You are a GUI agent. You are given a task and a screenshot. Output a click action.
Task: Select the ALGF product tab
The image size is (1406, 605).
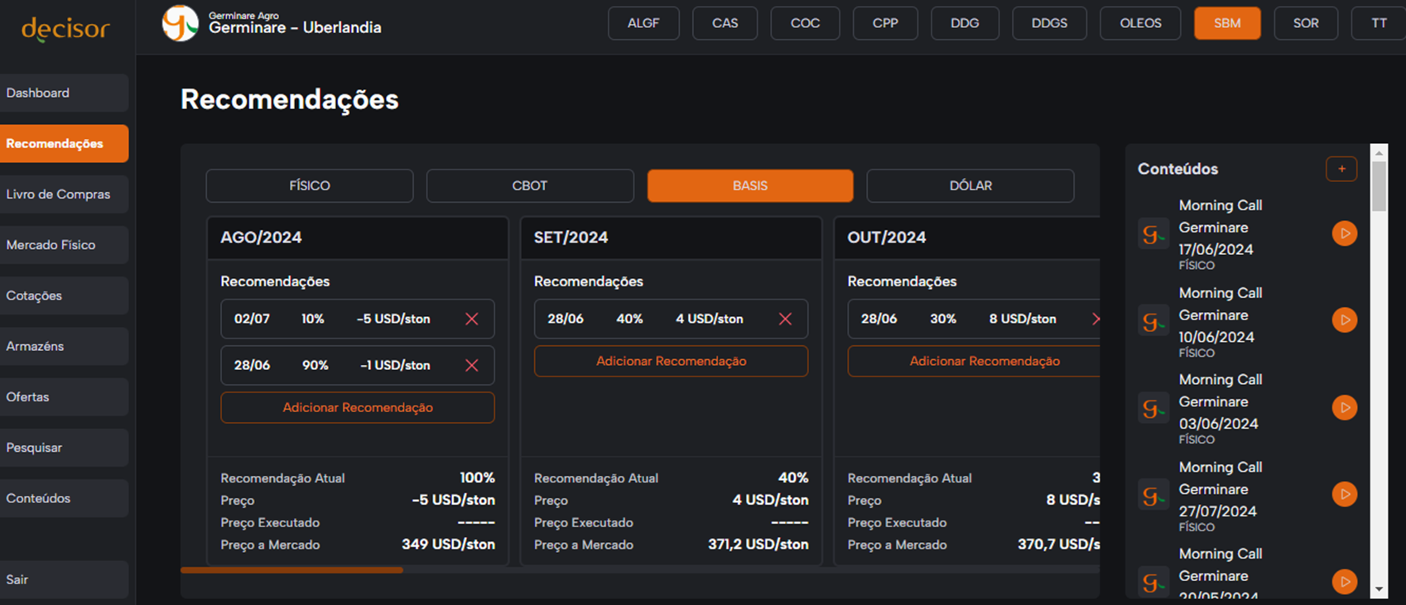click(x=643, y=23)
